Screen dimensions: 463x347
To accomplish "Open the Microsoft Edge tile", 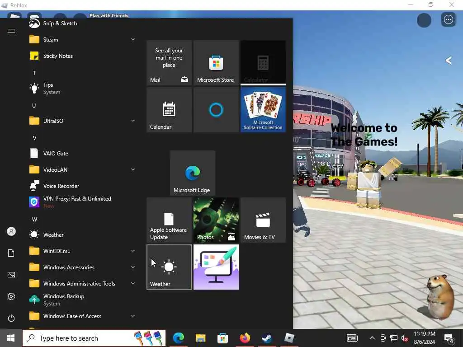I will coord(193,173).
